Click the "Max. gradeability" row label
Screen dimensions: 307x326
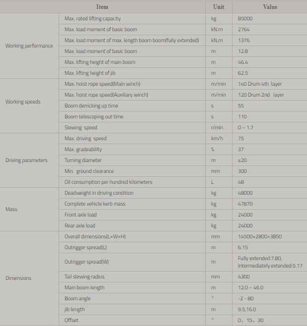83,150
